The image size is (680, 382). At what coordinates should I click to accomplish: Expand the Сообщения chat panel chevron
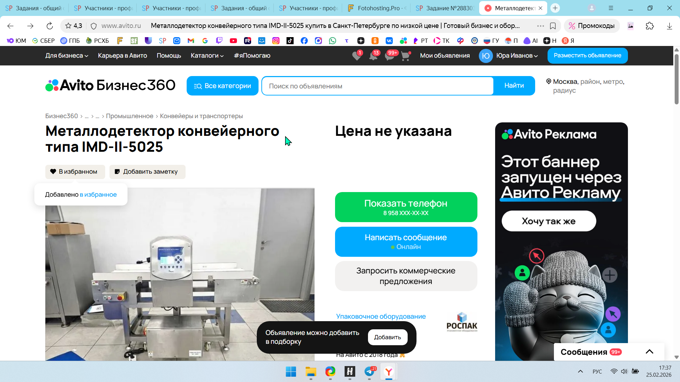point(649,352)
